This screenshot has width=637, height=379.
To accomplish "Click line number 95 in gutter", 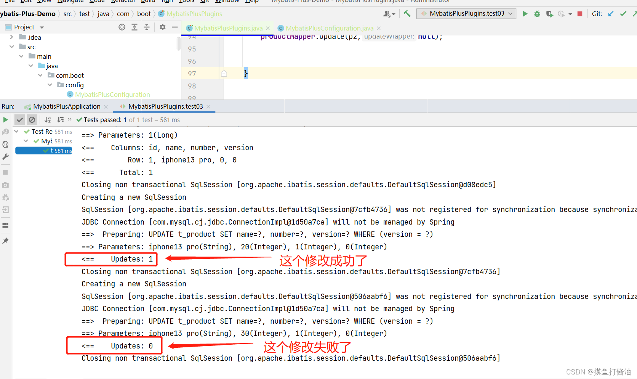I will click(192, 49).
